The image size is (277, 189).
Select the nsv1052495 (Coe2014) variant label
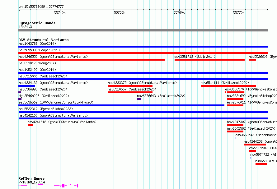[37, 70]
